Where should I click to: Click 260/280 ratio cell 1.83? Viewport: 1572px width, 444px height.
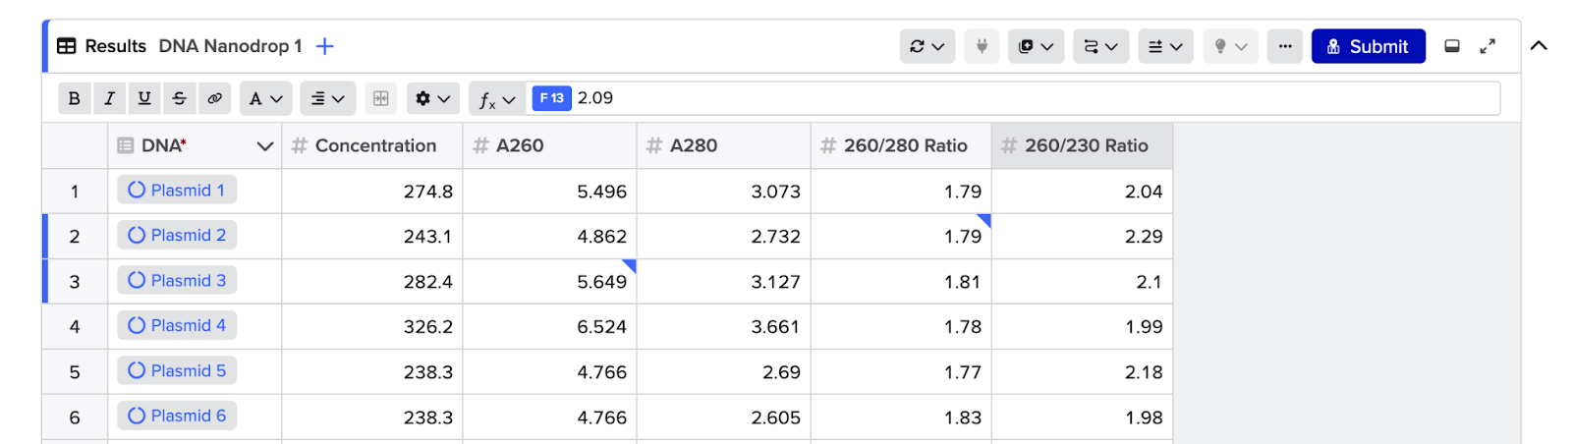[x=901, y=417]
